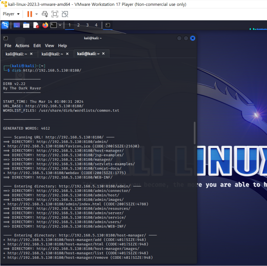267x266 pixels.
Task: Click the /tomcat-docs/ directory line
Action: point(62,168)
